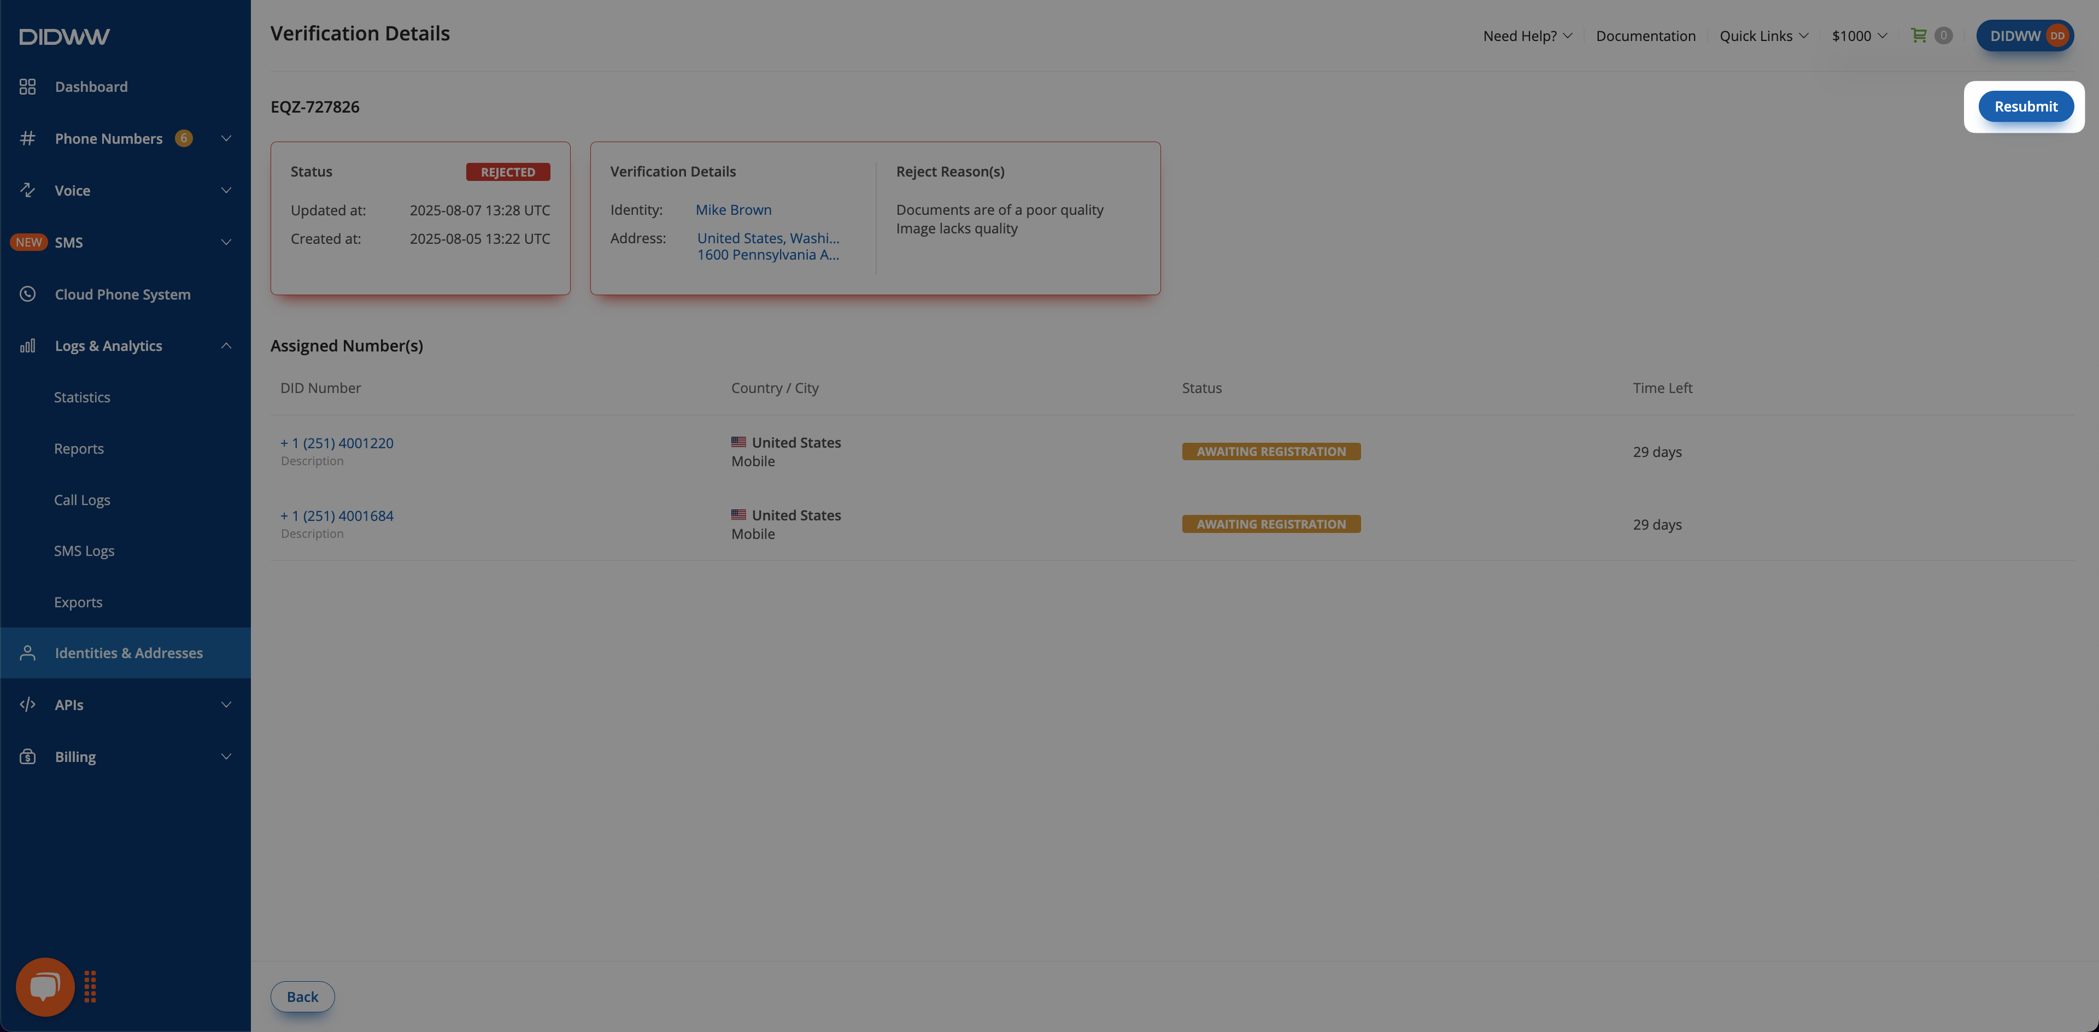Click the Voice arrows icon
Viewport: 2099px width, 1032px height.
click(x=28, y=190)
